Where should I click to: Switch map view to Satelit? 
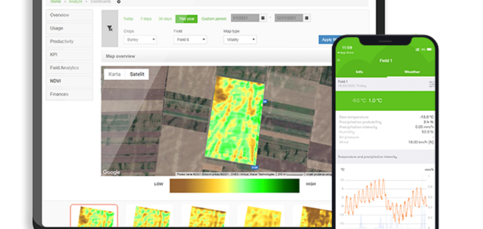point(137,74)
